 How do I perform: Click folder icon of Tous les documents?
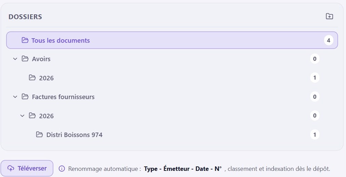[25, 40]
